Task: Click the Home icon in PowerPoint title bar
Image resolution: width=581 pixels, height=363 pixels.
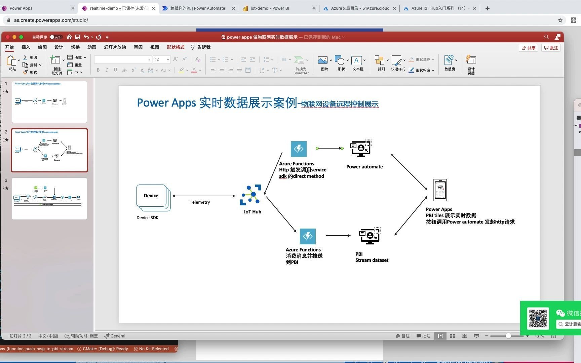Action: point(69,37)
